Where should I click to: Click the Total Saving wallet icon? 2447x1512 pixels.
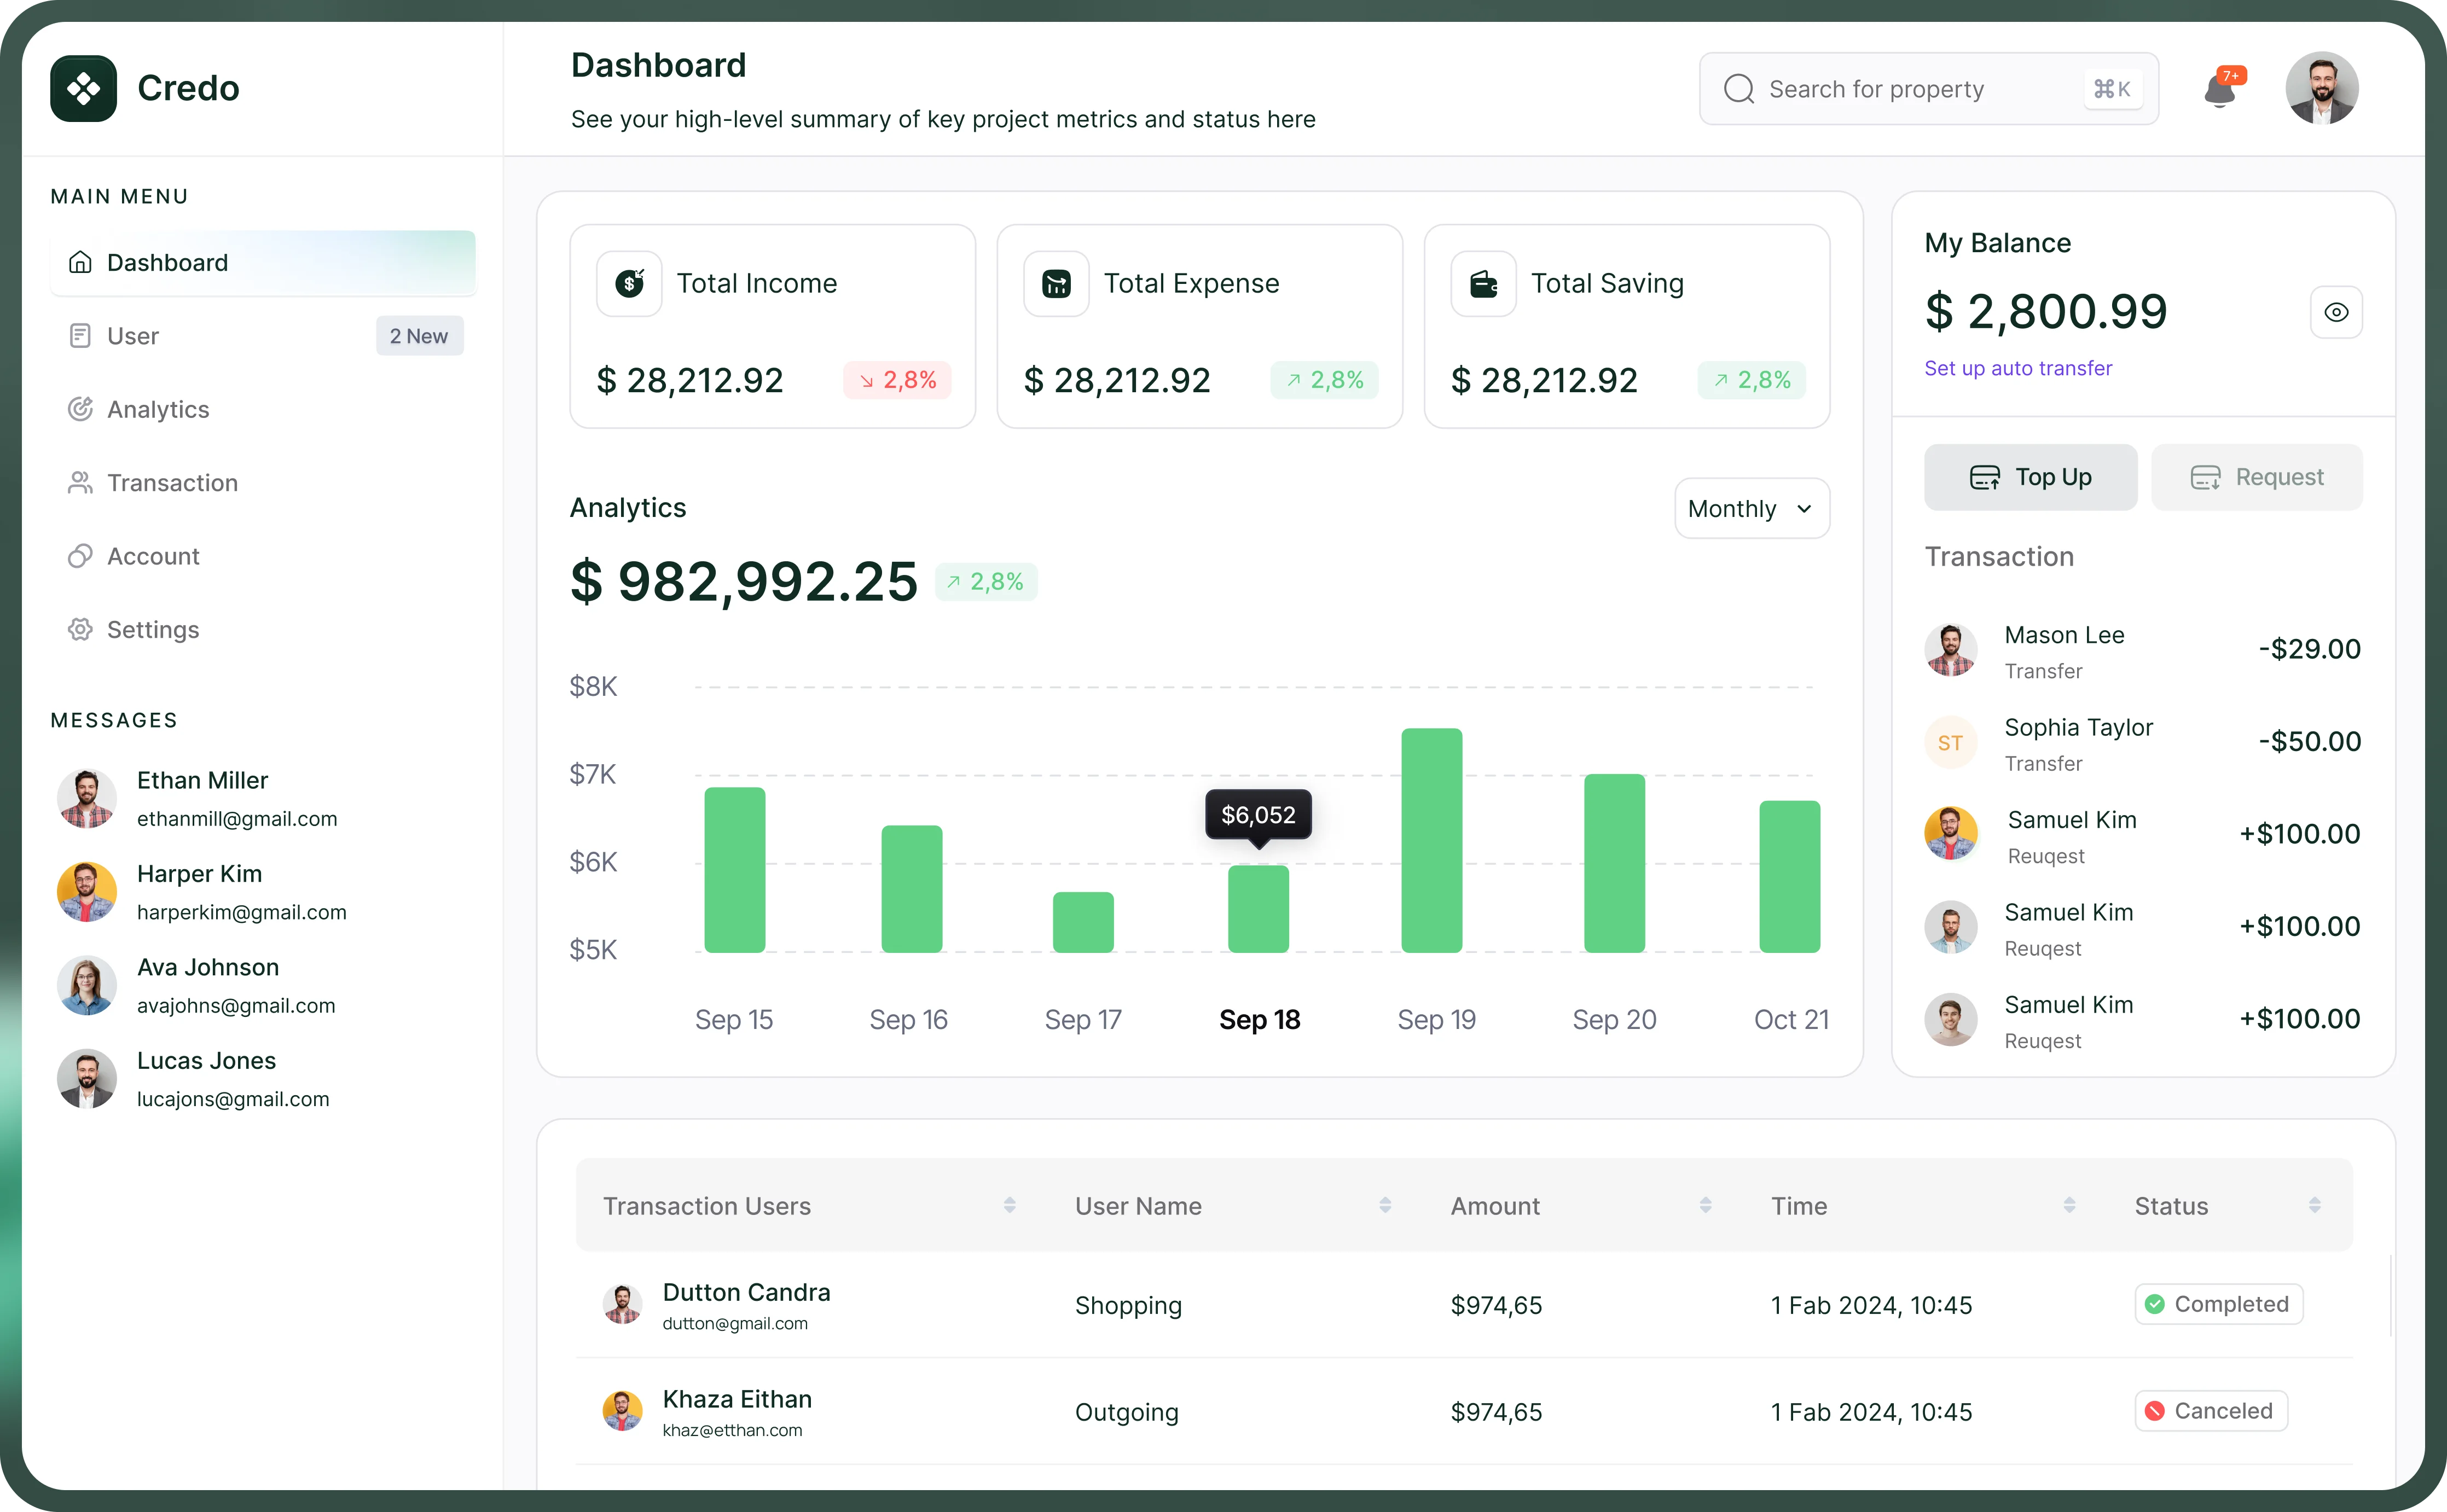coord(1482,283)
